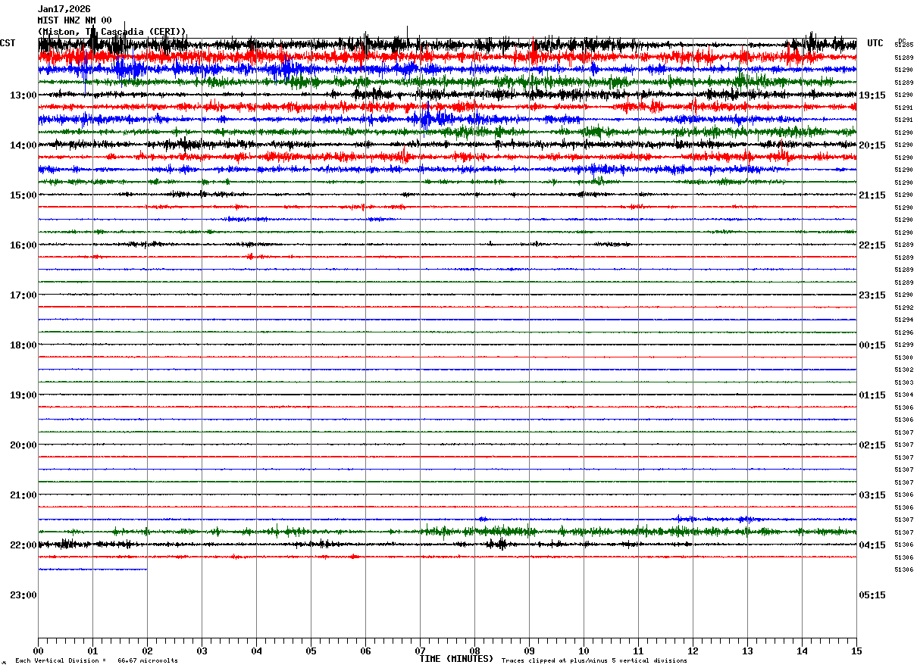Click the 05:15 UTC time label
Viewport: 917px width, 671px height.
point(872,595)
